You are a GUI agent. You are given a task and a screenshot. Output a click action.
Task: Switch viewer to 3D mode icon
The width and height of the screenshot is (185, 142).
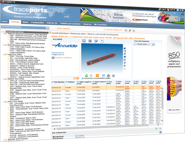pyautogui.click(x=90, y=41)
